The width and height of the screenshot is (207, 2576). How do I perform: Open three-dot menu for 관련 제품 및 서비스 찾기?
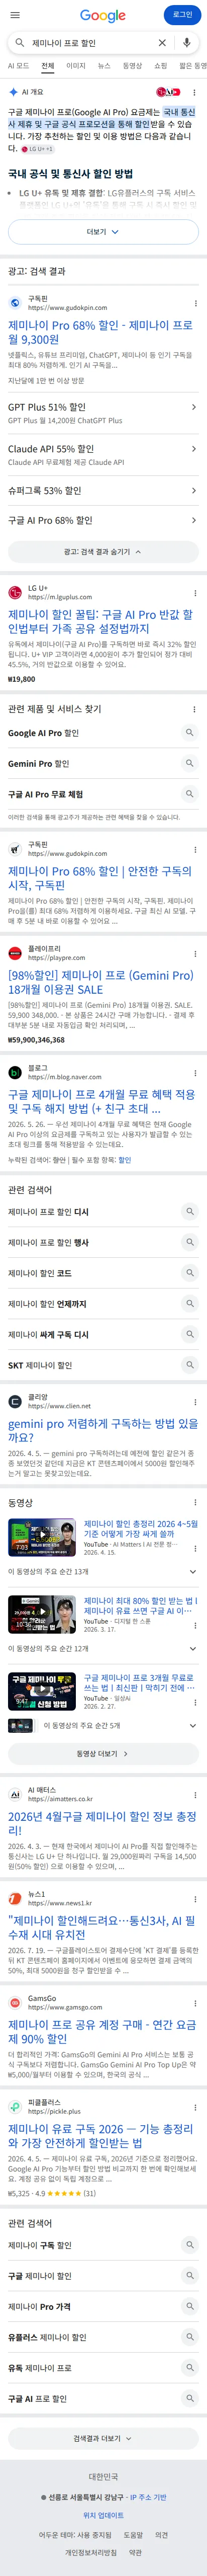pos(194,709)
